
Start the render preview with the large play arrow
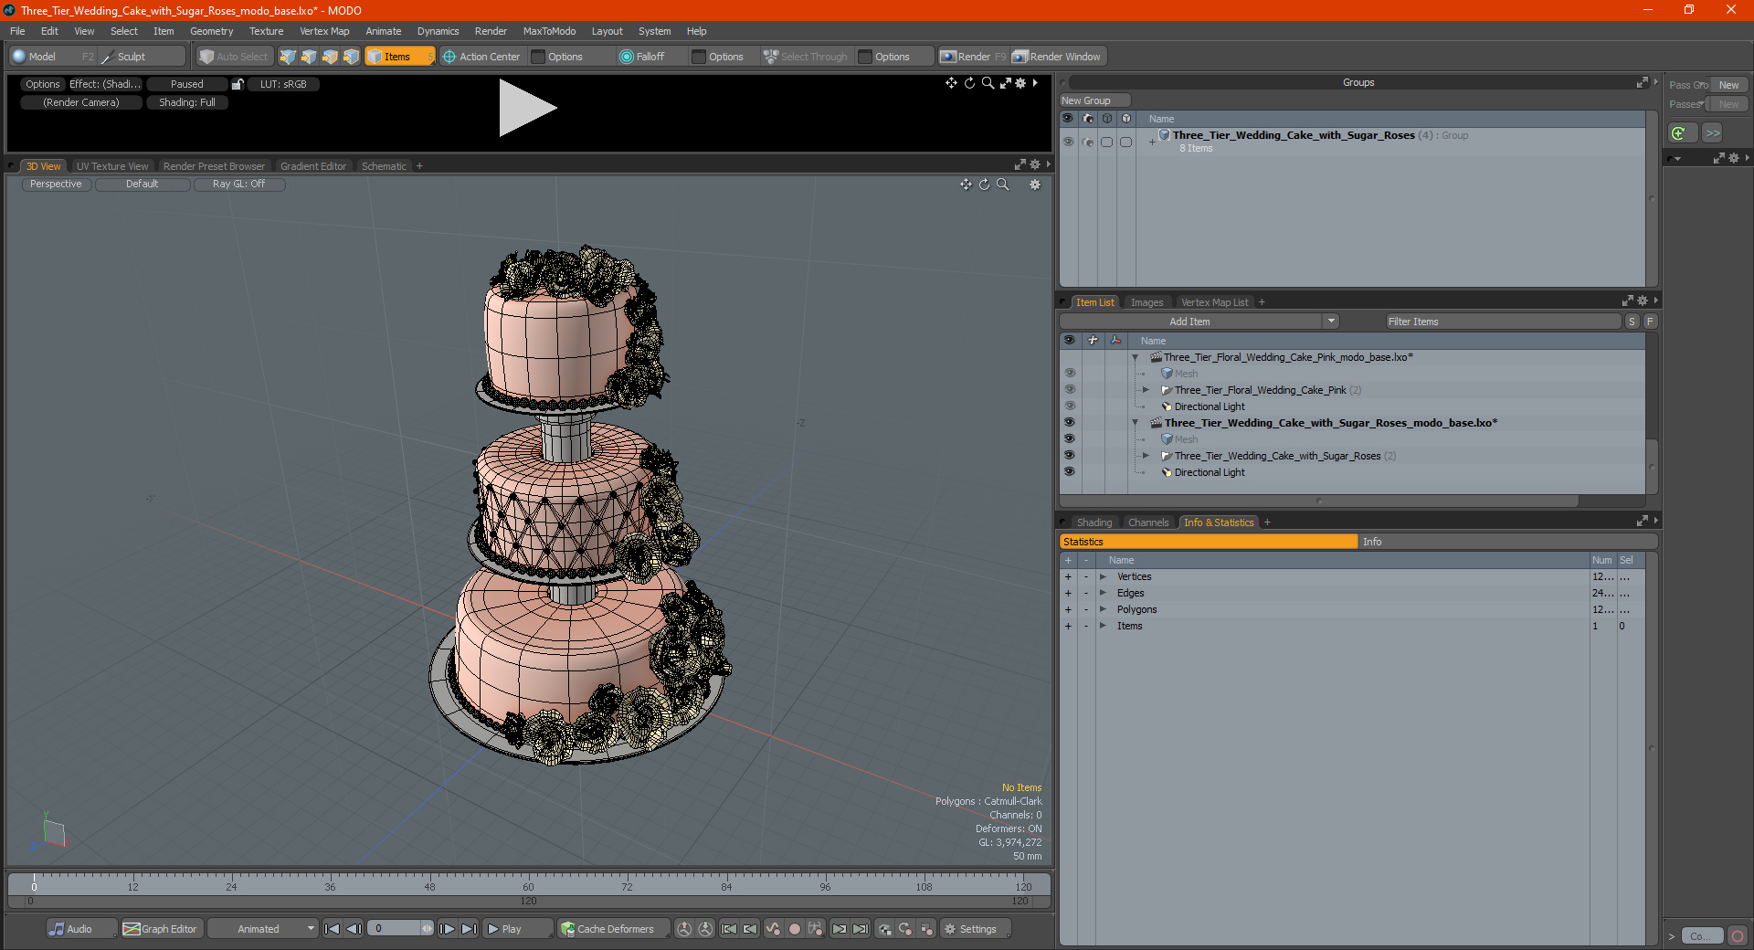527,108
